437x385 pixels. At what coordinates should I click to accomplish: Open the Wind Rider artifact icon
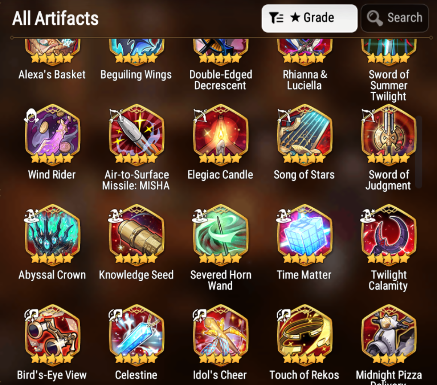click(x=52, y=135)
